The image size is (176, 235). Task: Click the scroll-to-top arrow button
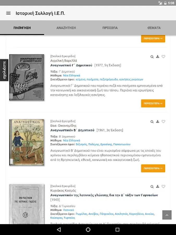[167, 215]
